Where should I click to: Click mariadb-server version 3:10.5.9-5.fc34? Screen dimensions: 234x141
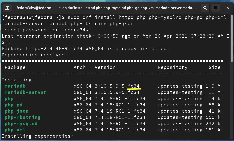point(117,92)
